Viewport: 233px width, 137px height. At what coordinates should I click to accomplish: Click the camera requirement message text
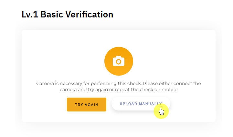point(119,86)
